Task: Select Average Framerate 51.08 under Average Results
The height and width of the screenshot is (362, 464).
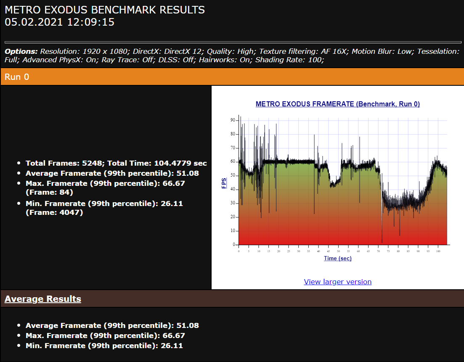Action: click(112, 325)
